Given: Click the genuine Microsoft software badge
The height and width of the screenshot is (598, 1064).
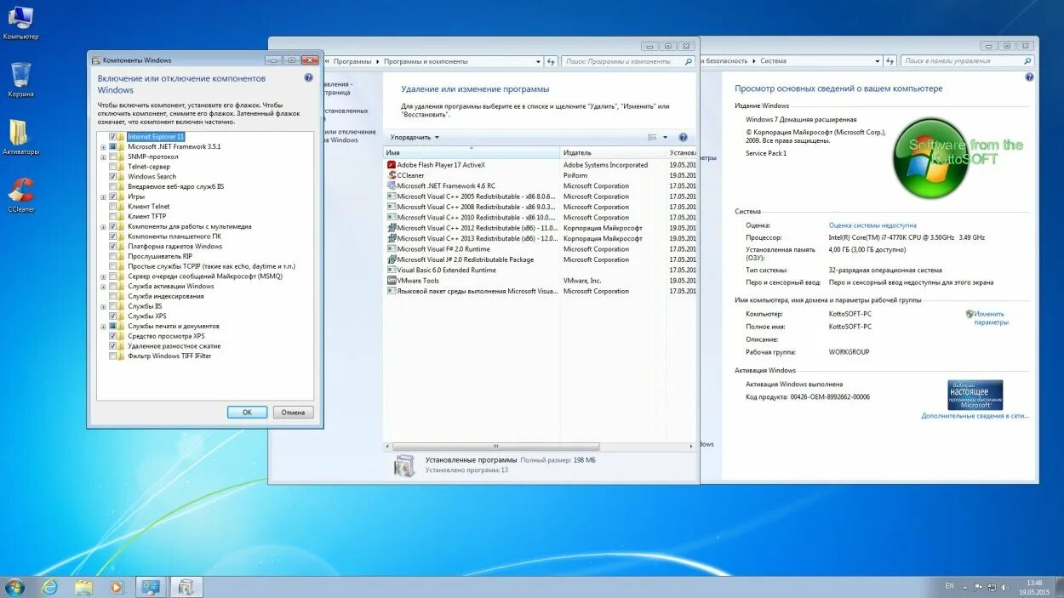Looking at the screenshot, I should tap(975, 395).
